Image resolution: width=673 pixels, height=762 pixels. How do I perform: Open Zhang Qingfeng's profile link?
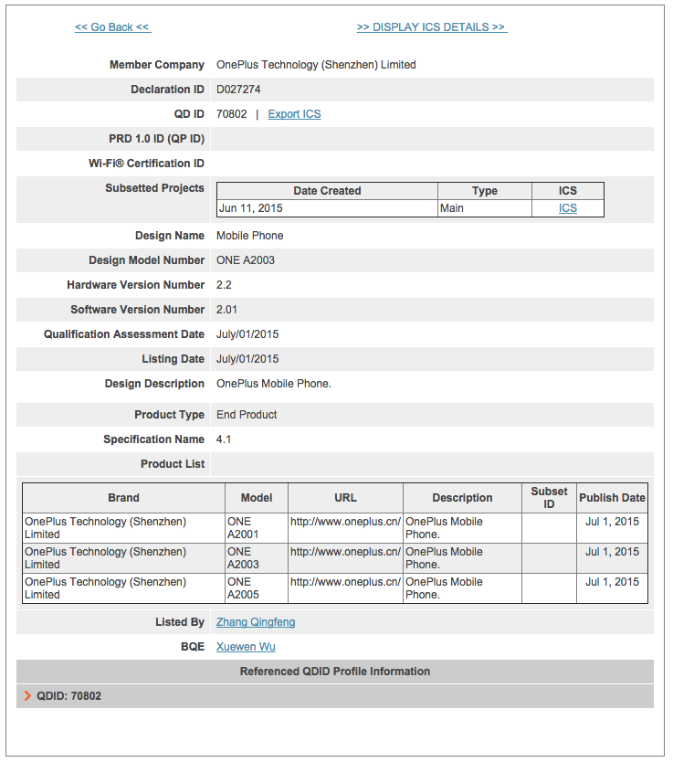click(x=256, y=622)
